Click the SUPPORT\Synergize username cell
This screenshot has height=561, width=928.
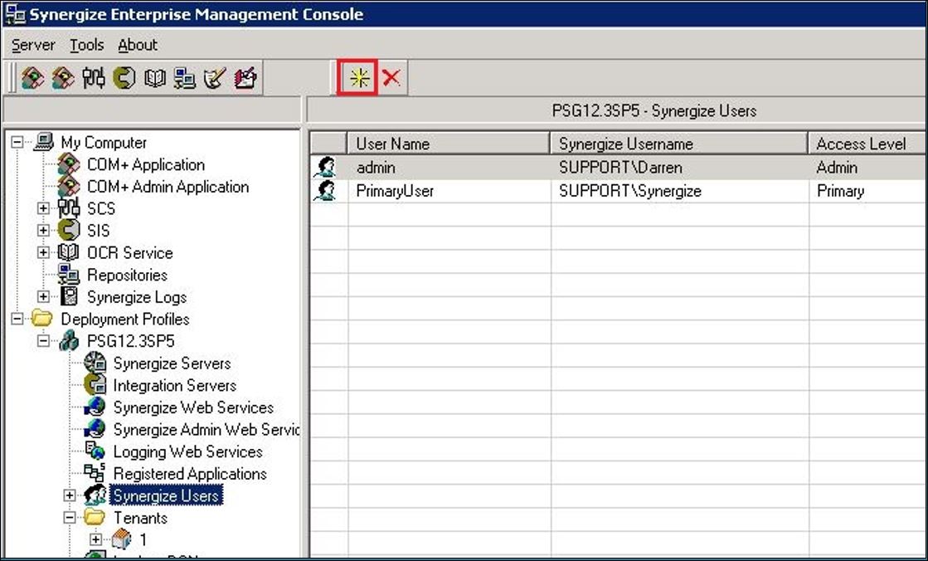pos(679,191)
